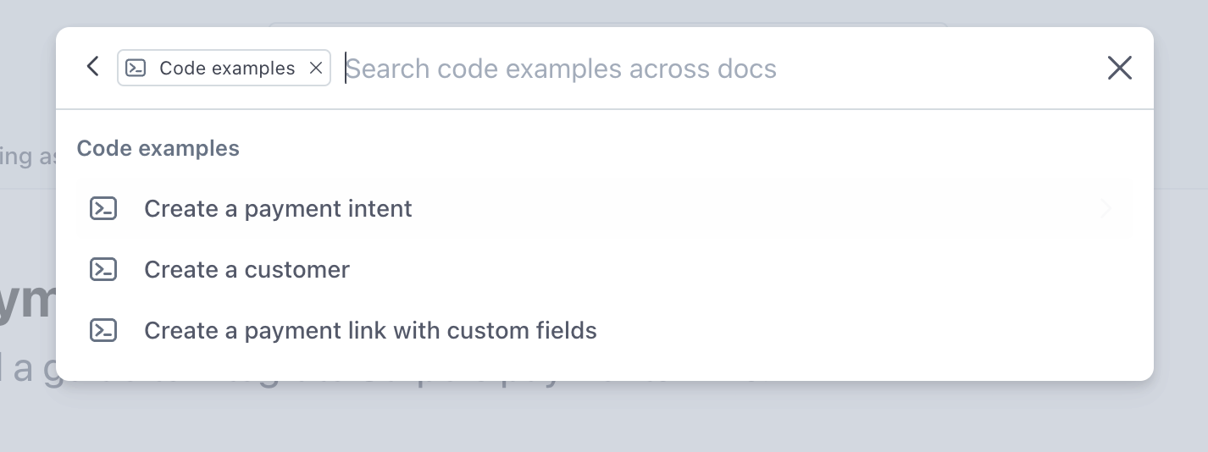Click terminal icon beside the payment link result

click(x=103, y=330)
